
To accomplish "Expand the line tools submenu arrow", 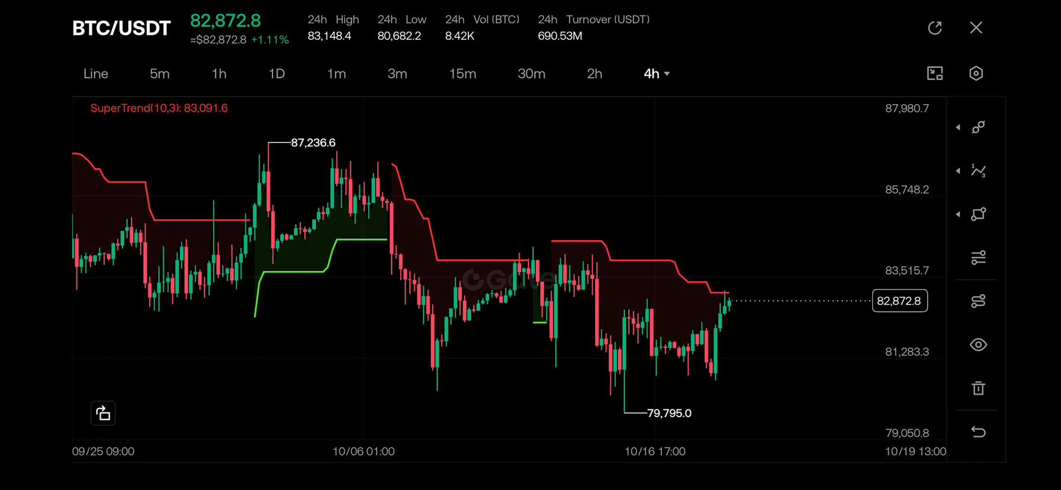I will pos(958,127).
